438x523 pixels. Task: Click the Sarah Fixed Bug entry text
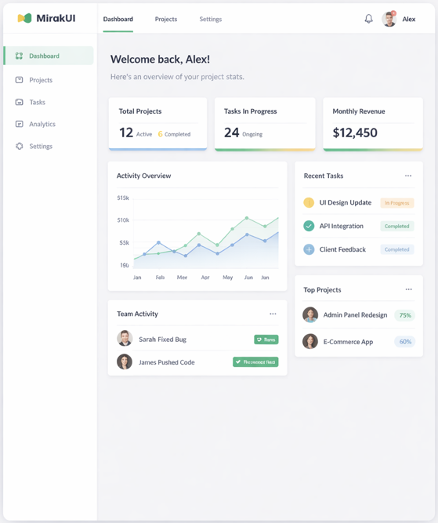tap(162, 340)
